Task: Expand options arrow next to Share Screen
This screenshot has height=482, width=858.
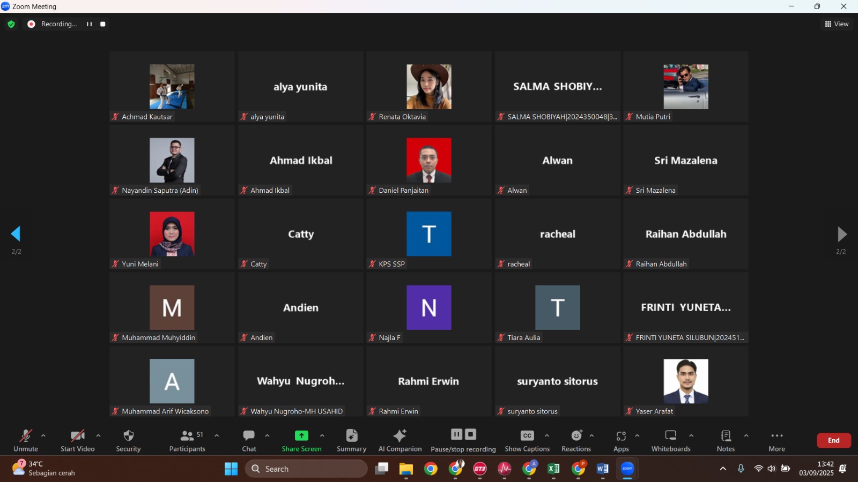Action: (322, 435)
